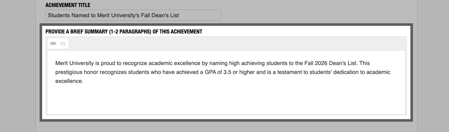Click the remove link (unlink) icon
The width and height of the screenshot is (449, 132).
[63, 44]
